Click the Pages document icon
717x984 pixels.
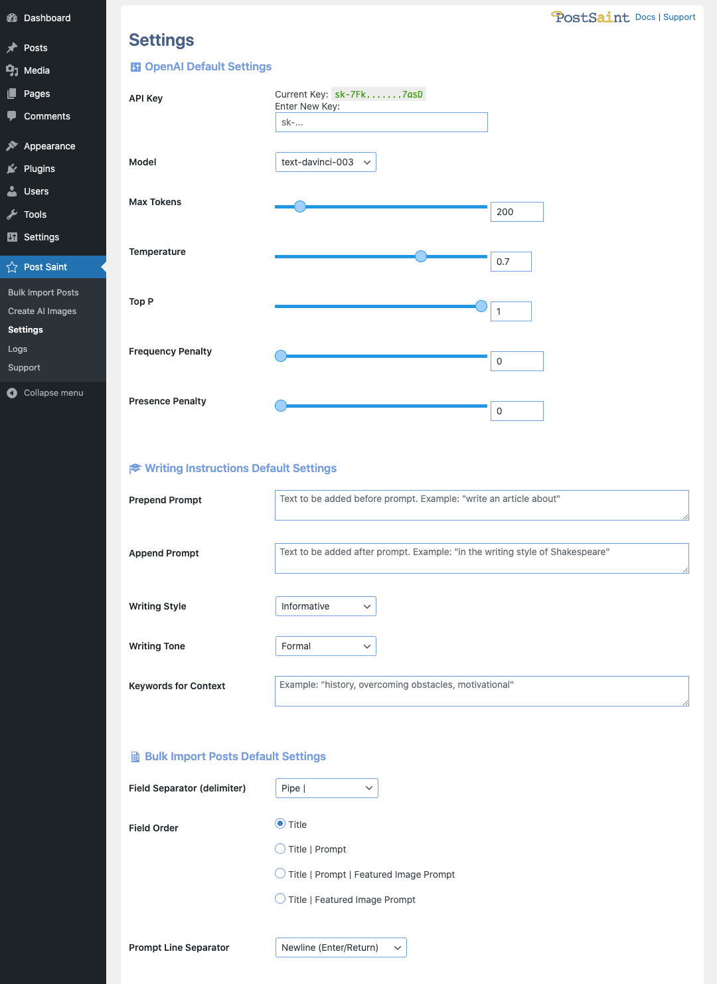click(x=12, y=94)
